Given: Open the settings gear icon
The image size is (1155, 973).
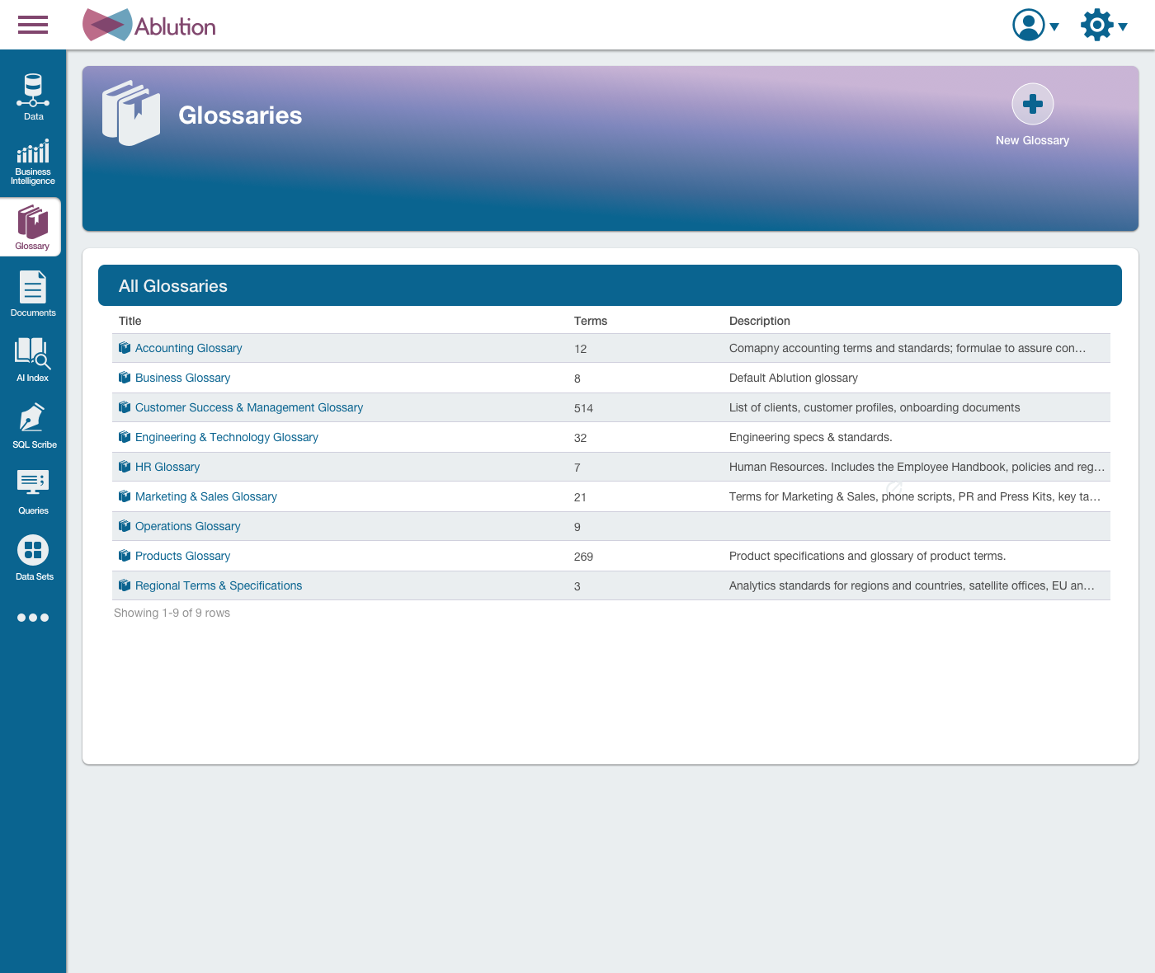Looking at the screenshot, I should pyautogui.click(x=1096, y=25).
